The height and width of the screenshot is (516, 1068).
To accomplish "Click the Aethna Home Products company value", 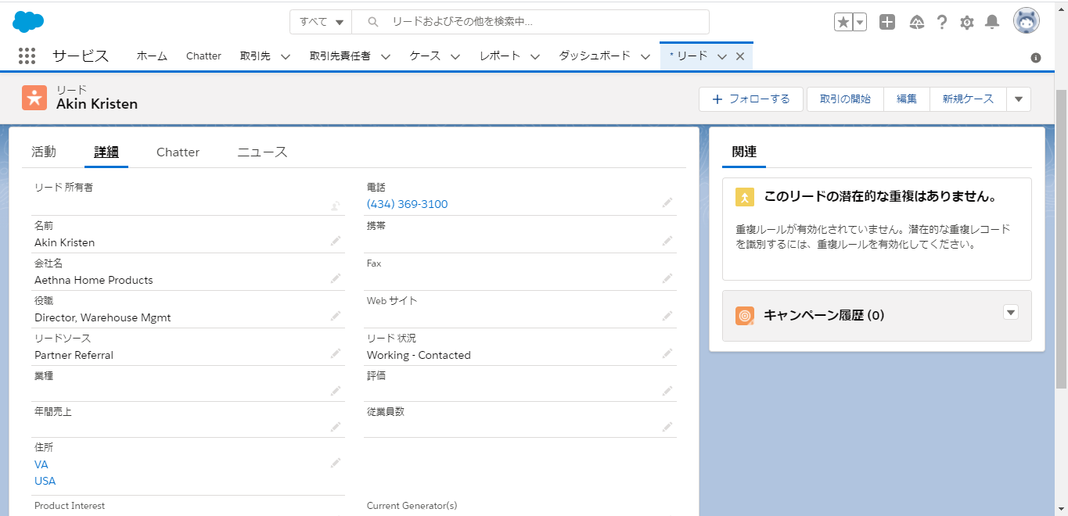I will coord(94,280).
